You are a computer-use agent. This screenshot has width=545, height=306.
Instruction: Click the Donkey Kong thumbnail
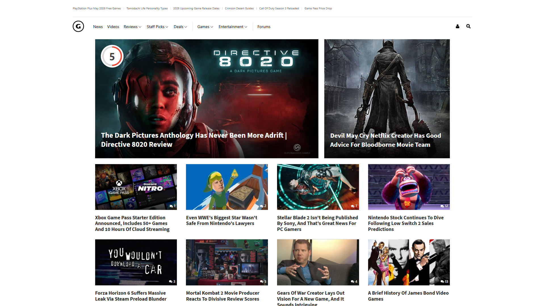coord(409,187)
